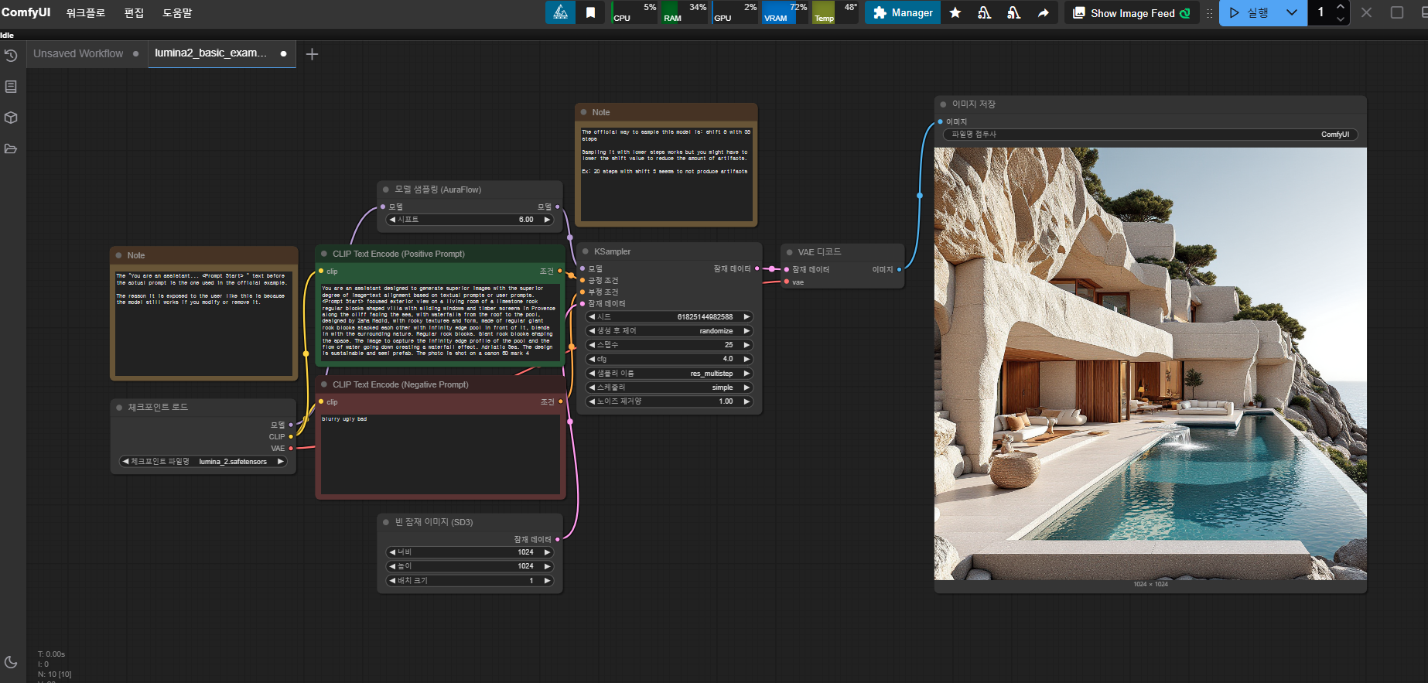The height and width of the screenshot is (683, 1428).
Task: Click the Show Image Feed button
Action: point(1132,13)
